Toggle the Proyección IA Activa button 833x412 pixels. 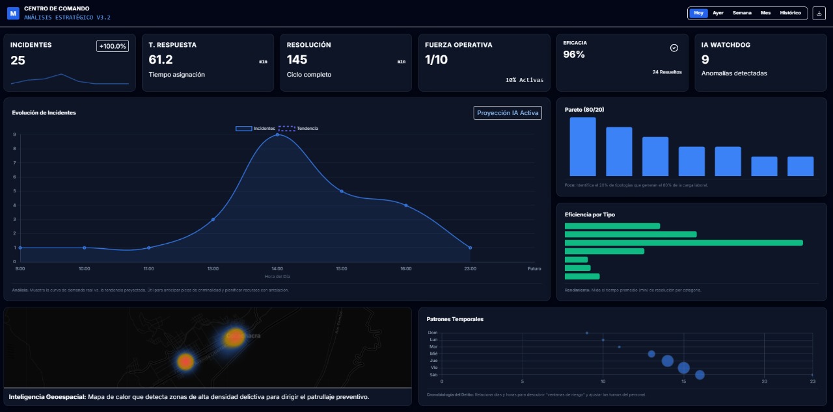click(x=508, y=113)
